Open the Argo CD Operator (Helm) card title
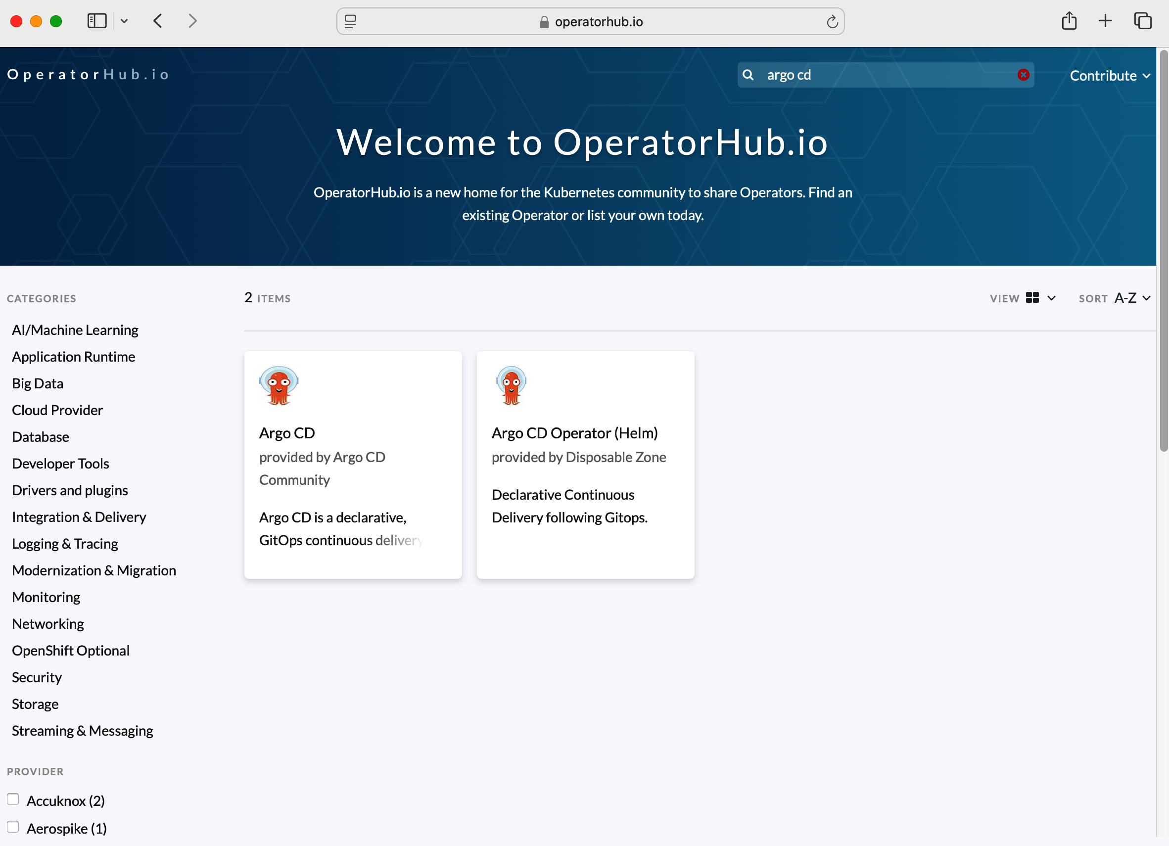1169x846 pixels. pos(575,433)
